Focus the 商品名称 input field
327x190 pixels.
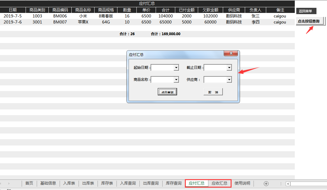163,79
